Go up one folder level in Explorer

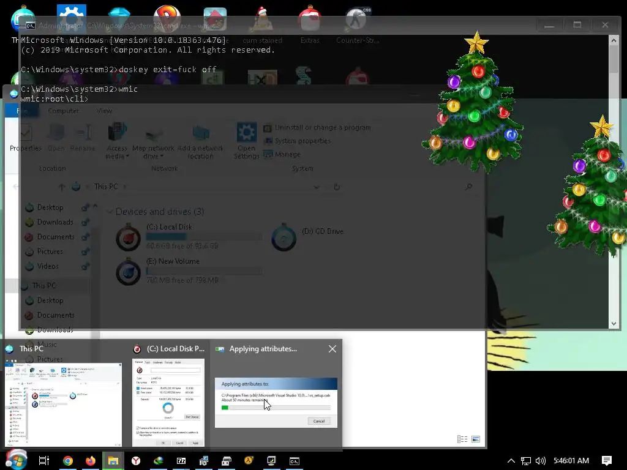click(62, 187)
